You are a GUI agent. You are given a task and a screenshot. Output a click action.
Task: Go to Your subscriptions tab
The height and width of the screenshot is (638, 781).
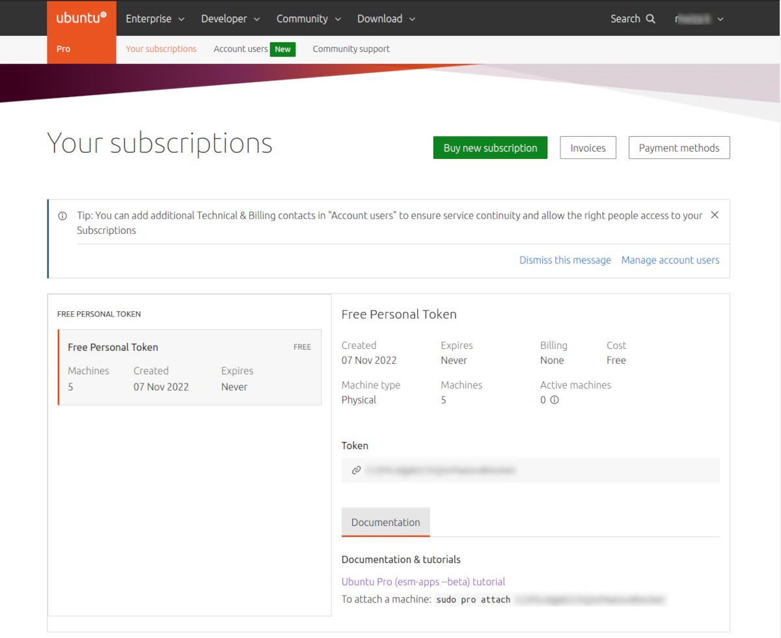pos(161,49)
